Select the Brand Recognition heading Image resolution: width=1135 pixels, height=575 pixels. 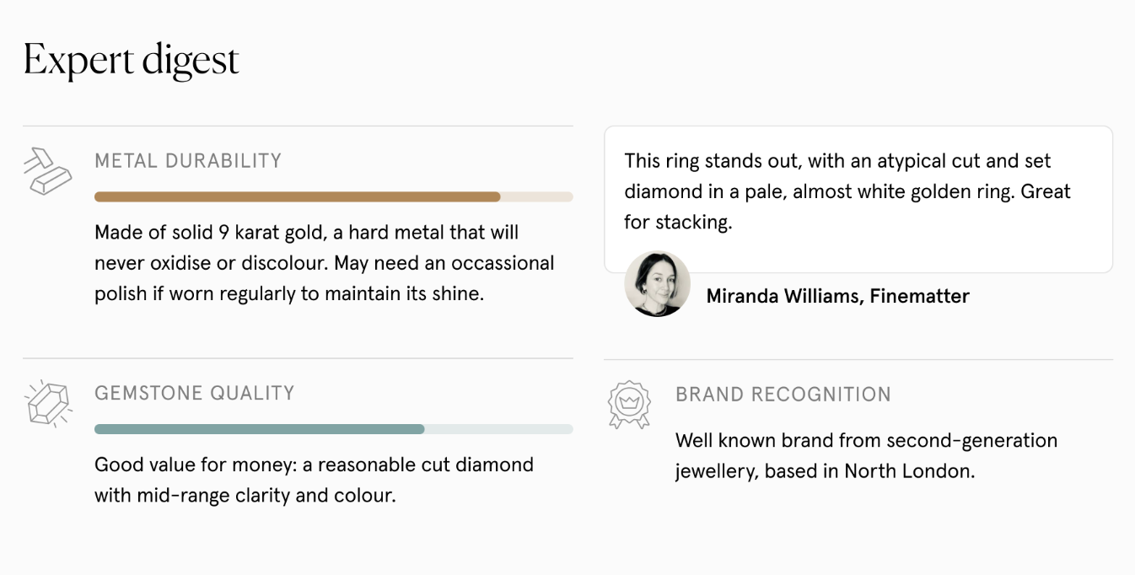pyautogui.click(x=783, y=394)
